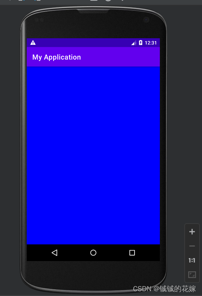Set preview zoom to 1:1

click(192, 260)
